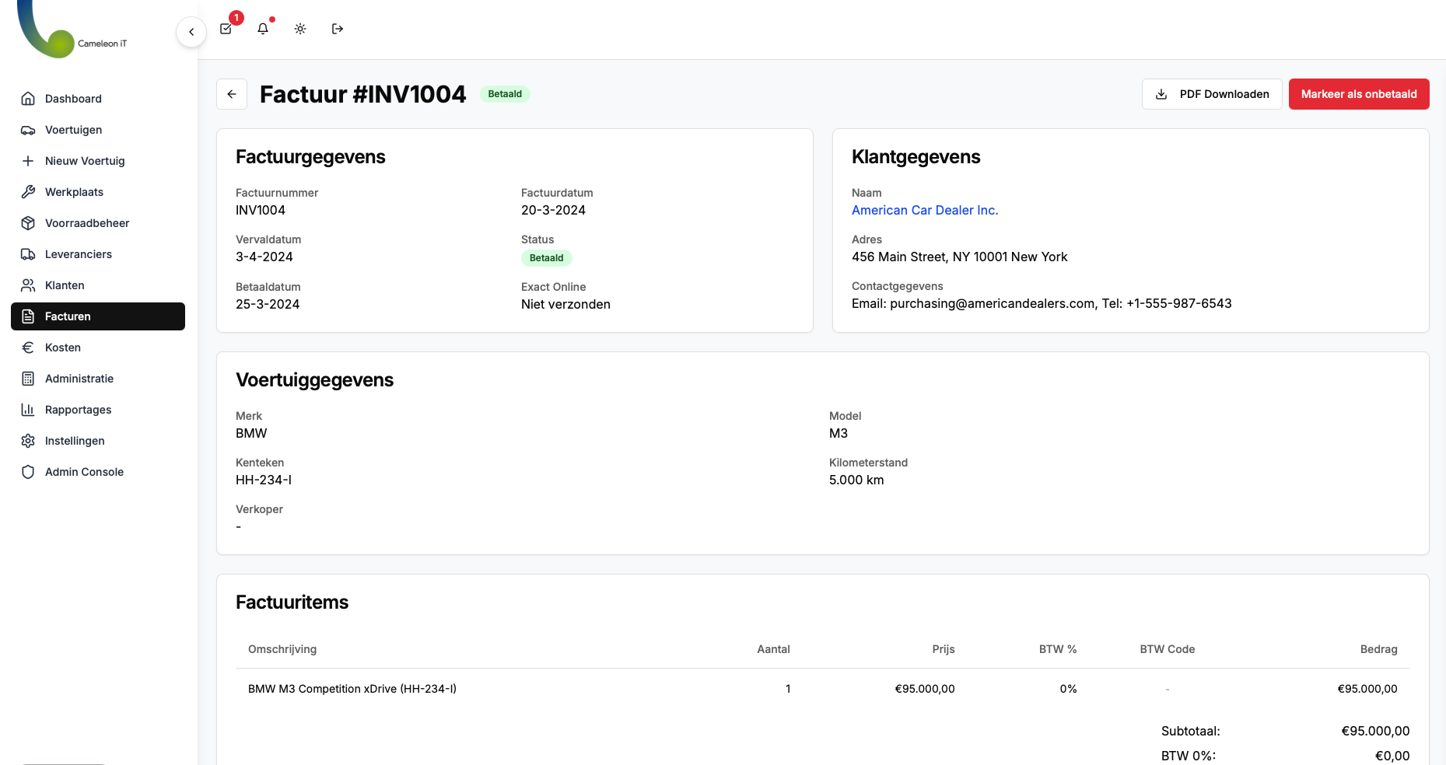Go to Voertuigen in the sidebar

73,130
